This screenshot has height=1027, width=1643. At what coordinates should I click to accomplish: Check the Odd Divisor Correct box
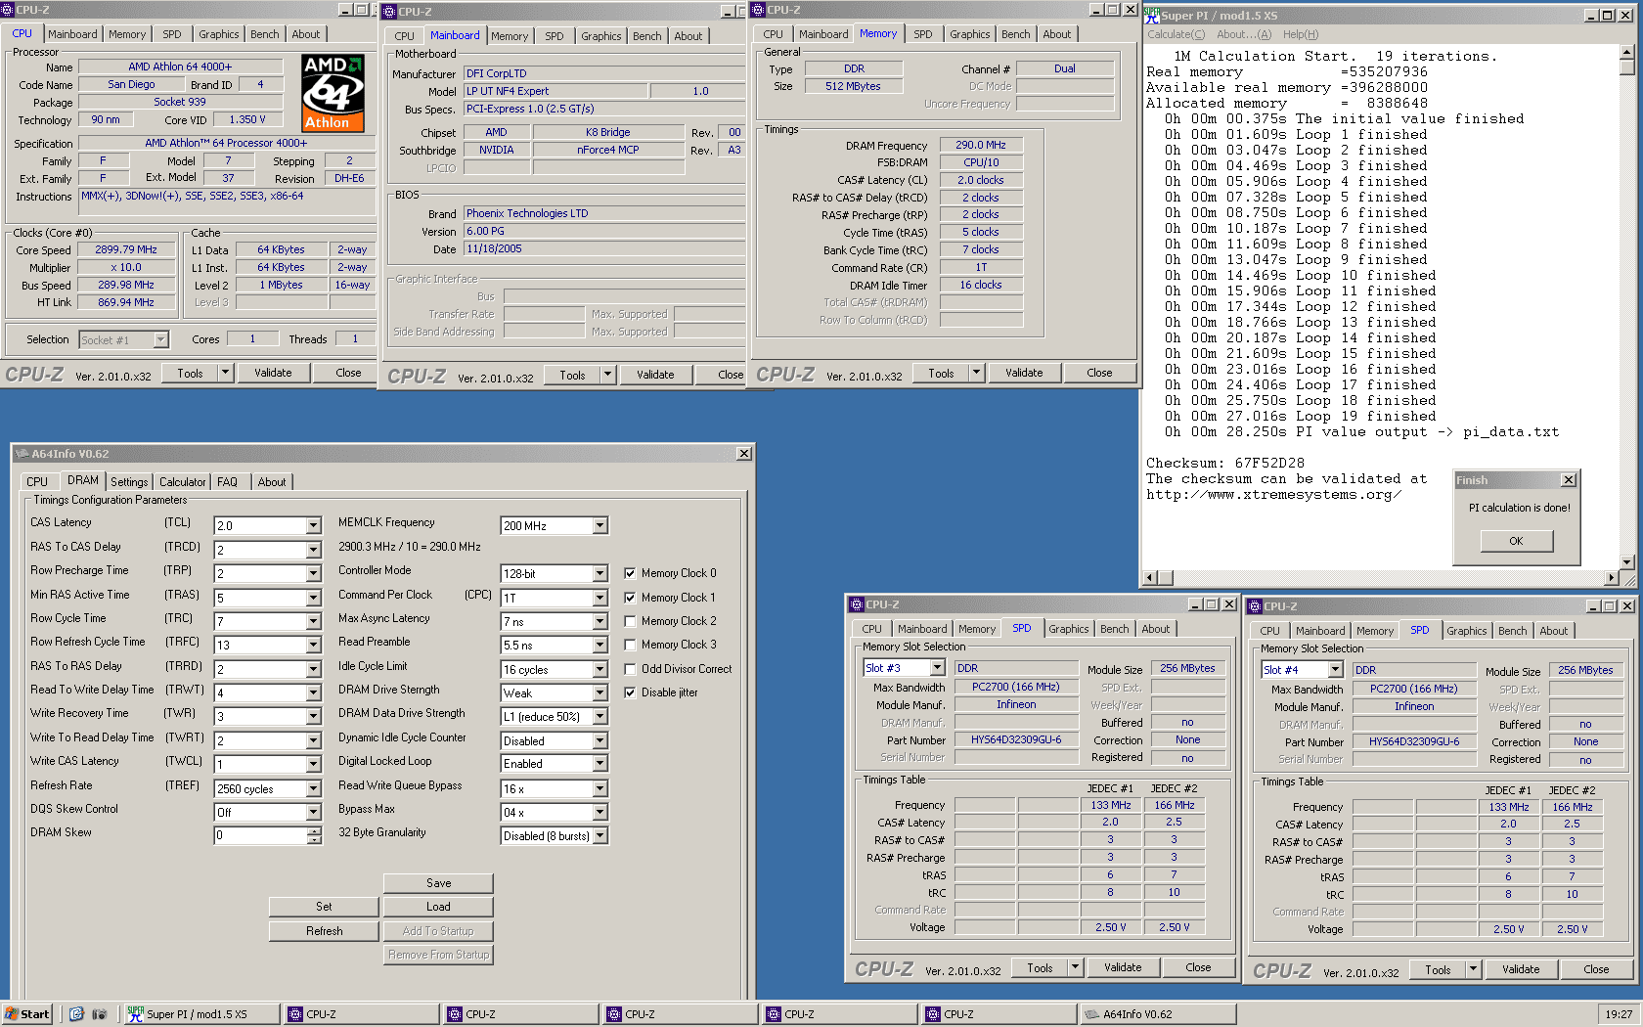click(x=631, y=669)
